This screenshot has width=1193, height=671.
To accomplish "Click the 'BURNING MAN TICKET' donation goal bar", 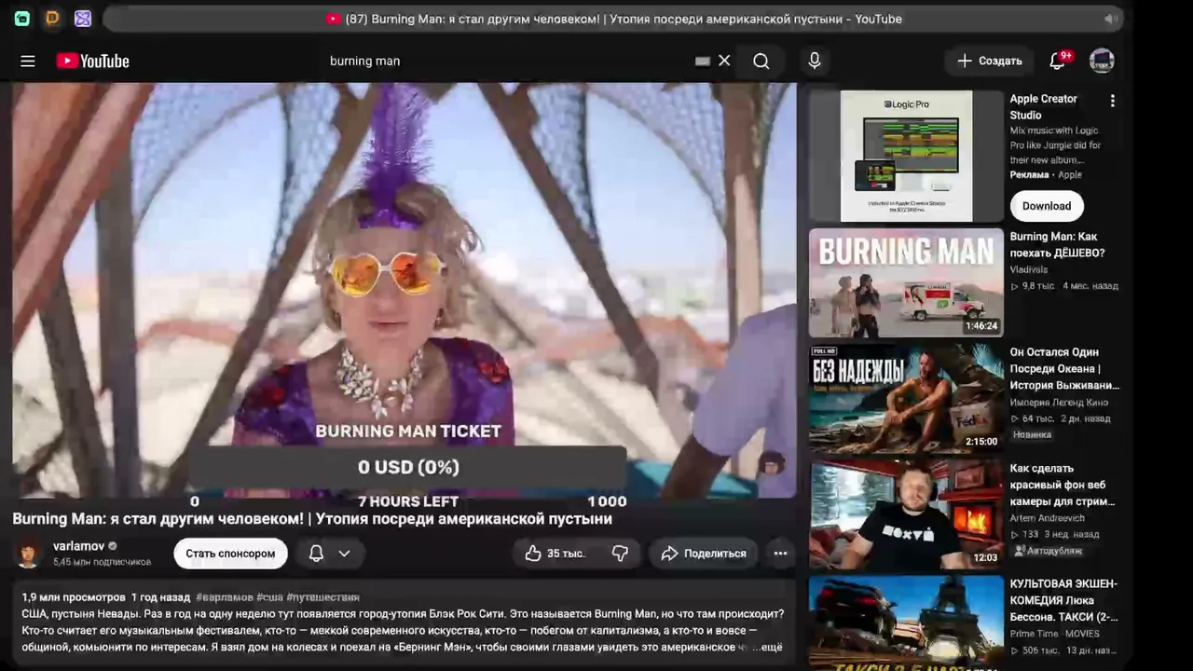I will (x=408, y=467).
